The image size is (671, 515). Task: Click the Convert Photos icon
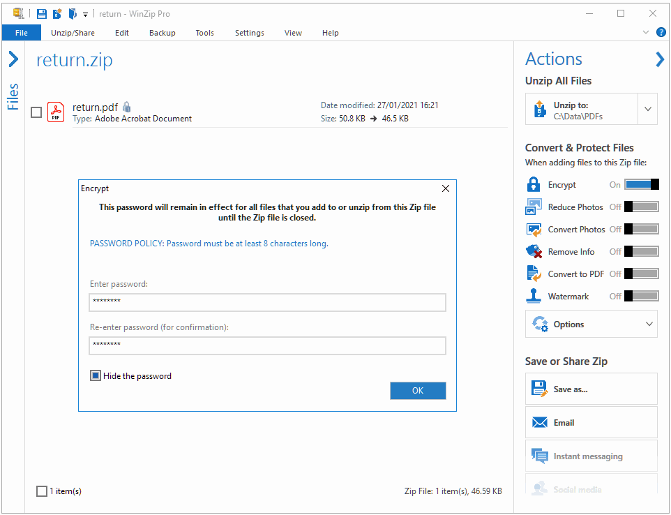[x=534, y=229]
